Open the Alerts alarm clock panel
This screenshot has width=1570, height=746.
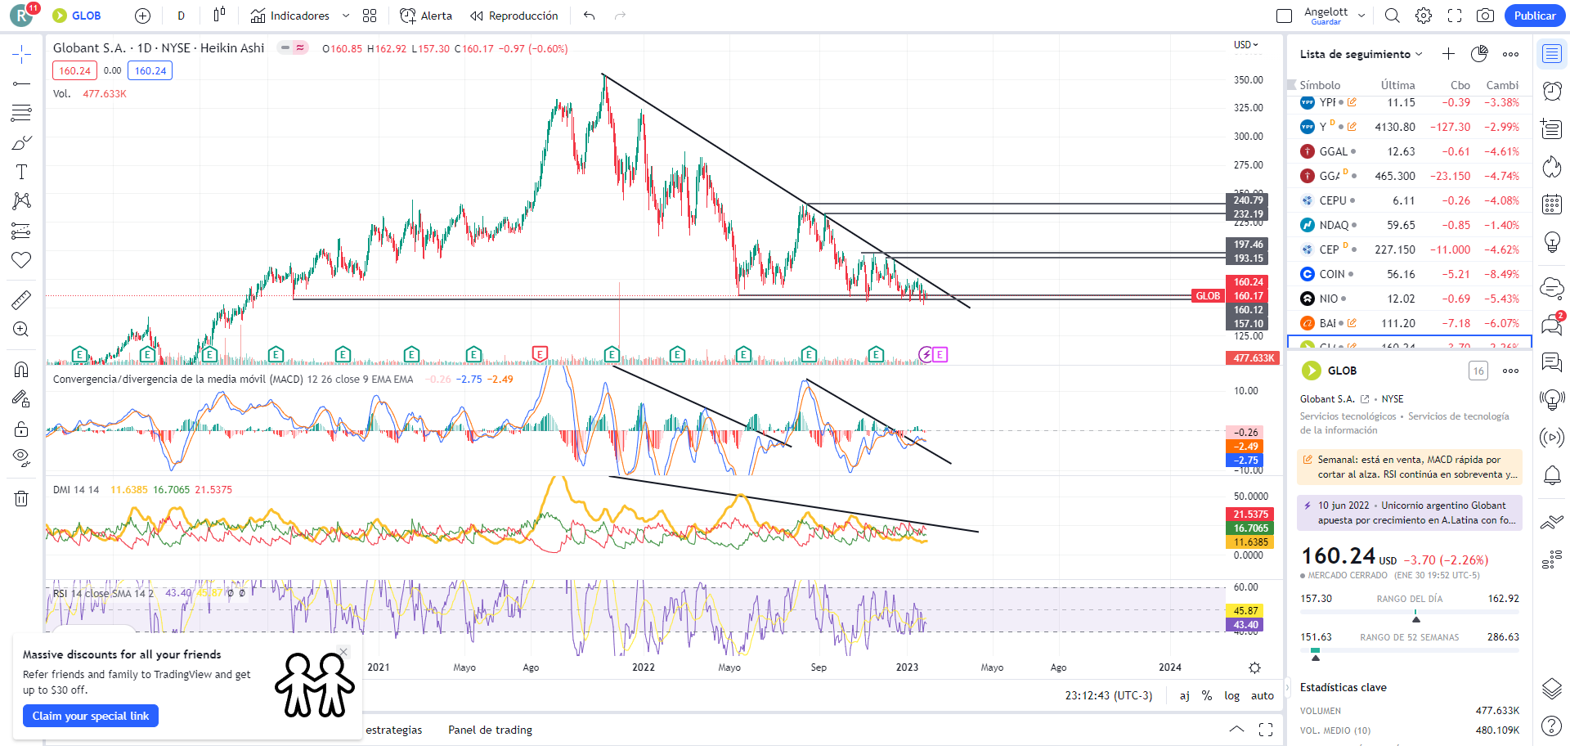click(x=1551, y=91)
